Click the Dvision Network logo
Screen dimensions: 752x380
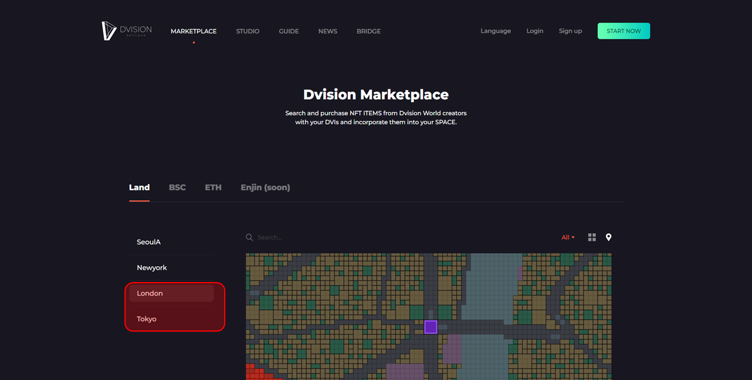point(126,31)
